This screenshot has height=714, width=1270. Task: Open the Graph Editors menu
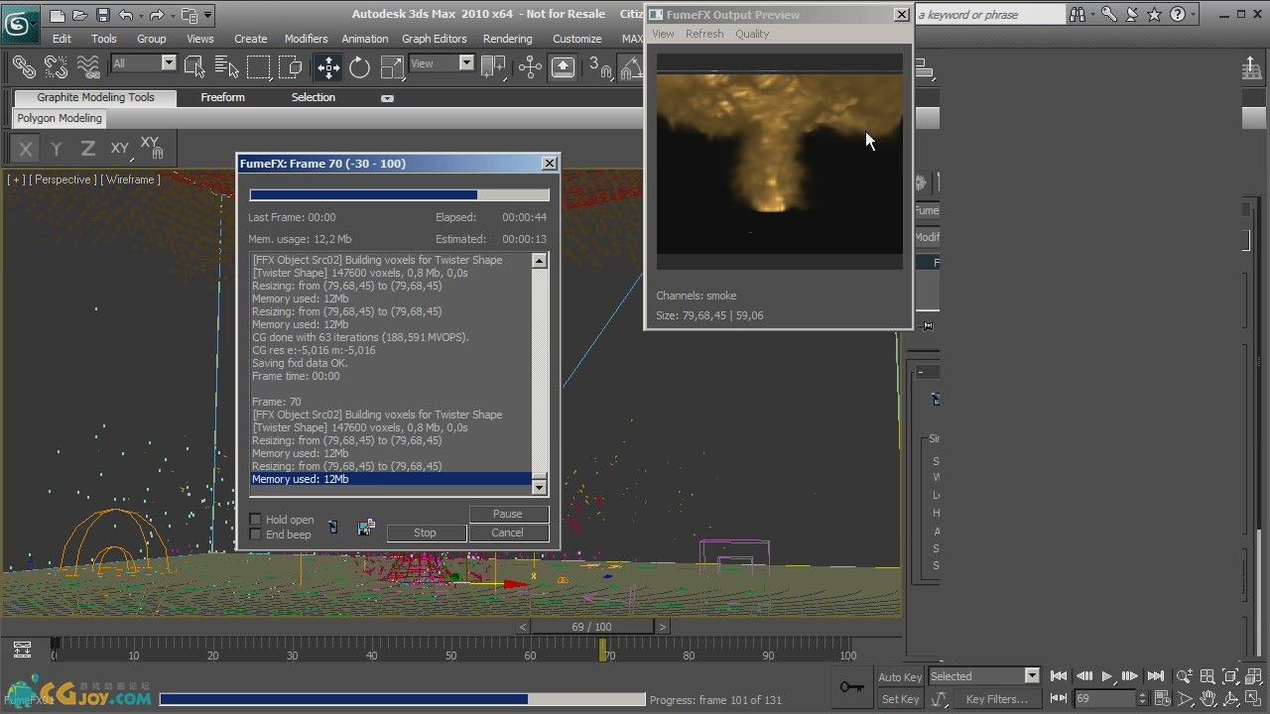point(434,39)
